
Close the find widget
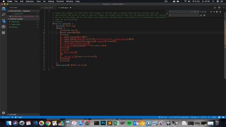220,12
